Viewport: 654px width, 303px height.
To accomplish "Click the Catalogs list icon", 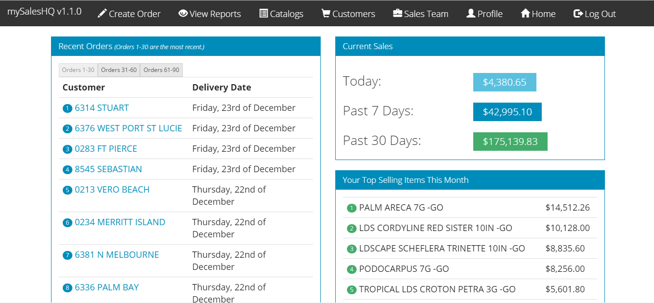I will click(264, 14).
